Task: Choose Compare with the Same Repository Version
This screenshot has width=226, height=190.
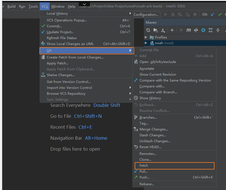Action: tap(175, 80)
